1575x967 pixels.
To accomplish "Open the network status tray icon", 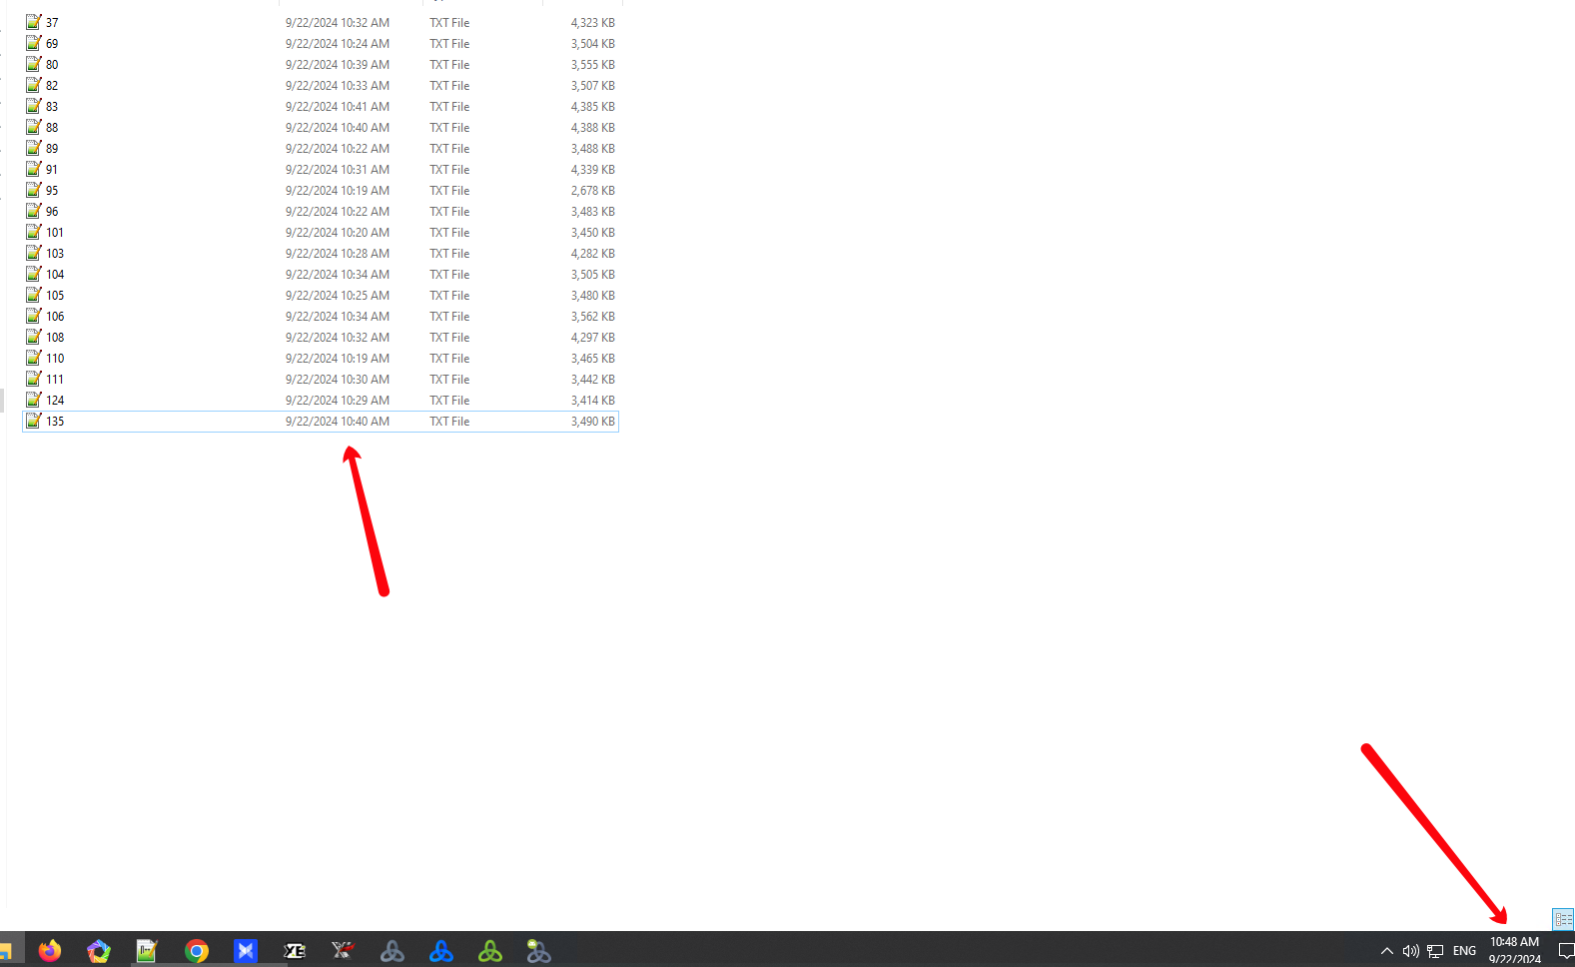I will [1435, 951].
